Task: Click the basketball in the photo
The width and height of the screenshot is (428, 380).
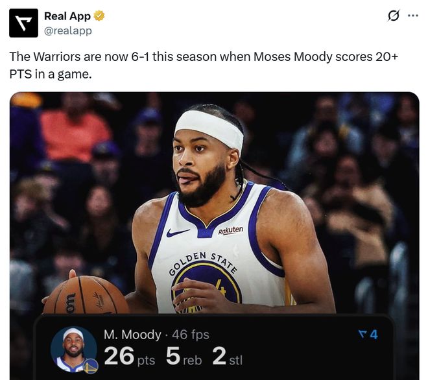Action: (86, 296)
